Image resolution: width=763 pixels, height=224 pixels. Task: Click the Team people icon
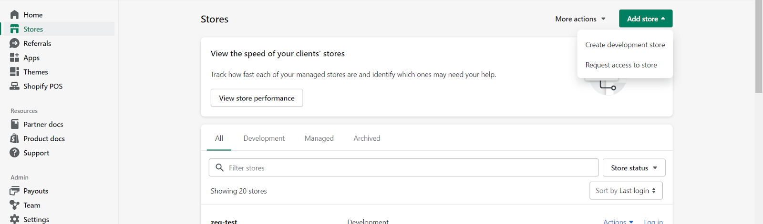tap(14, 205)
